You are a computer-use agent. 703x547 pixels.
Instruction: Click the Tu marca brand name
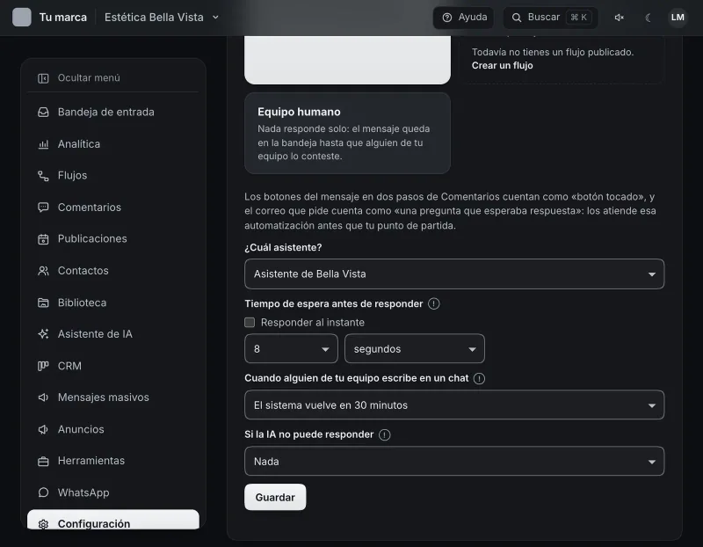pyautogui.click(x=62, y=18)
